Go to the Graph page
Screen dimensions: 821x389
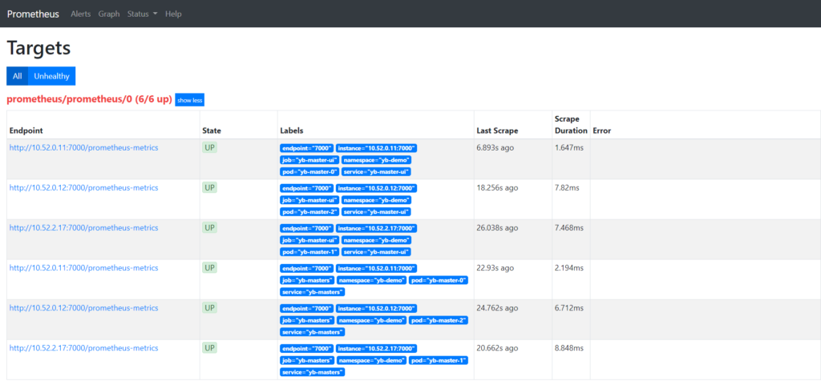109,14
